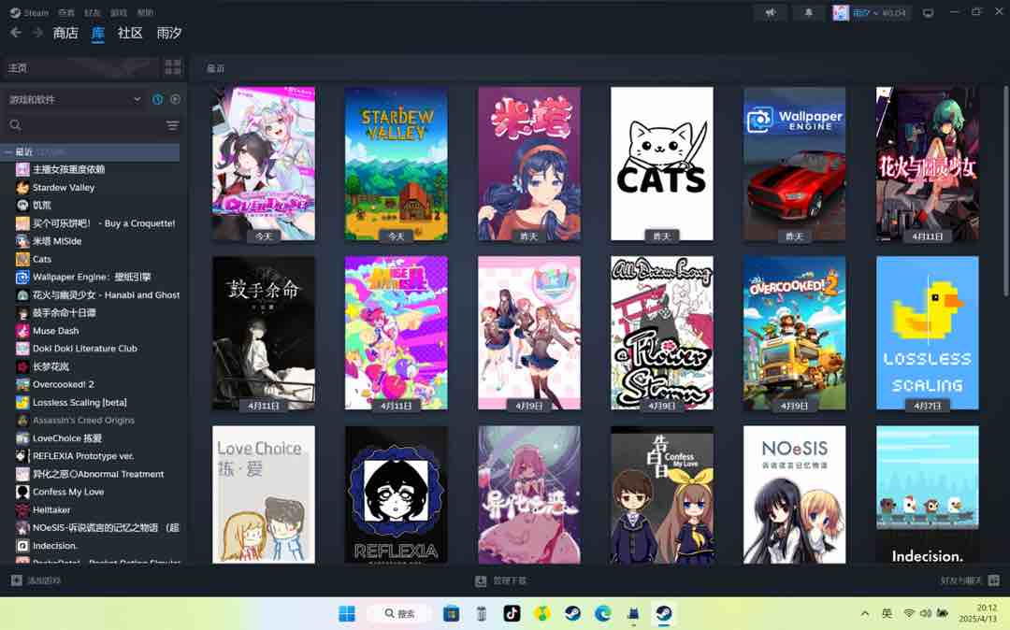Toggle ready-to-play filter play icon
The height and width of the screenshot is (630, 1010).
pyautogui.click(x=175, y=99)
